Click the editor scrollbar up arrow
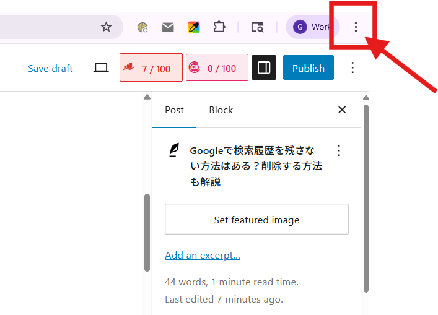The image size is (438, 315). (x=147, y=97)
